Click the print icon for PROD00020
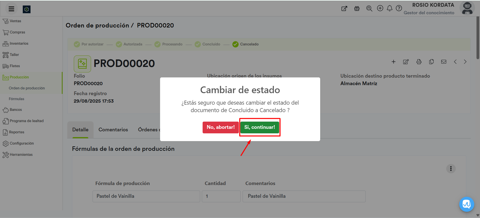This screenshot has width=480, height=218. click(419, 62)
